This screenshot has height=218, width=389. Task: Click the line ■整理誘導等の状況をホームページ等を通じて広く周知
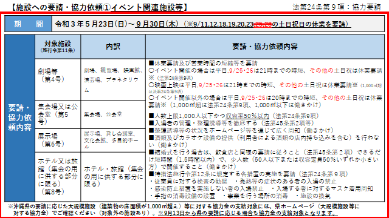[x=241, y=130]
